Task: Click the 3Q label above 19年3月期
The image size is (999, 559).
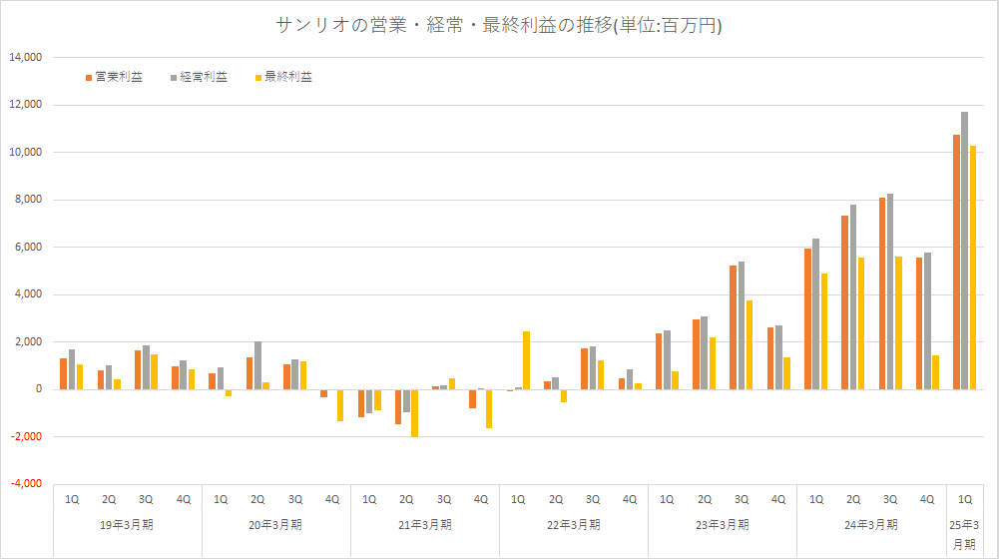Action: [146, 500]
